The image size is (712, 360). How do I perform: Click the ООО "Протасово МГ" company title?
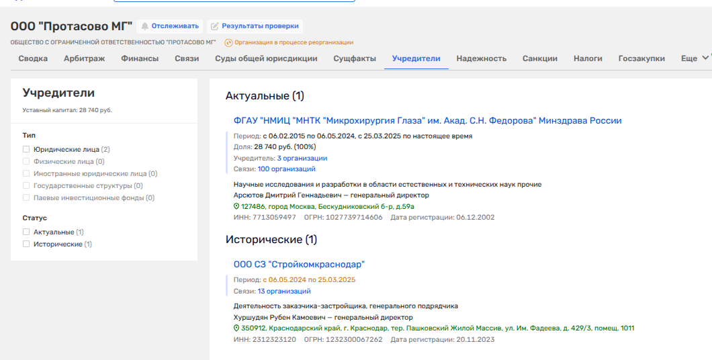coord(71,26)
